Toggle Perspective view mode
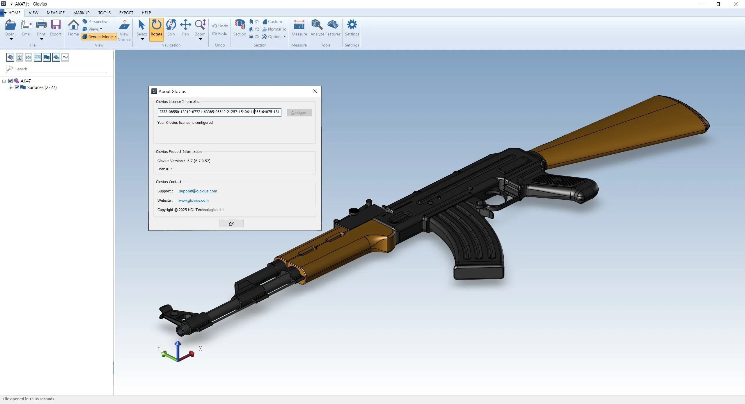The height and width of the screenshot is (404, 745). 95,22
